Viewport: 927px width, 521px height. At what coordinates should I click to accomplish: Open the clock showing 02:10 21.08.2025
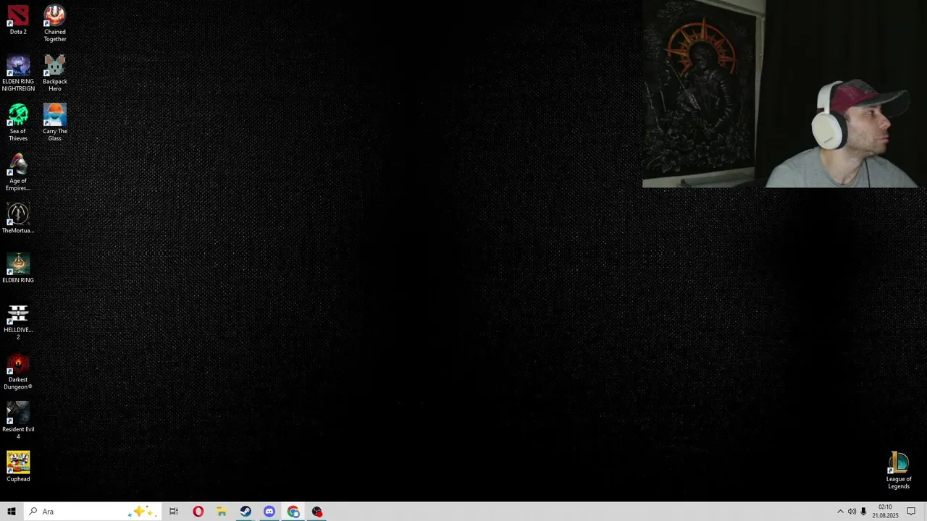[885, 512]
